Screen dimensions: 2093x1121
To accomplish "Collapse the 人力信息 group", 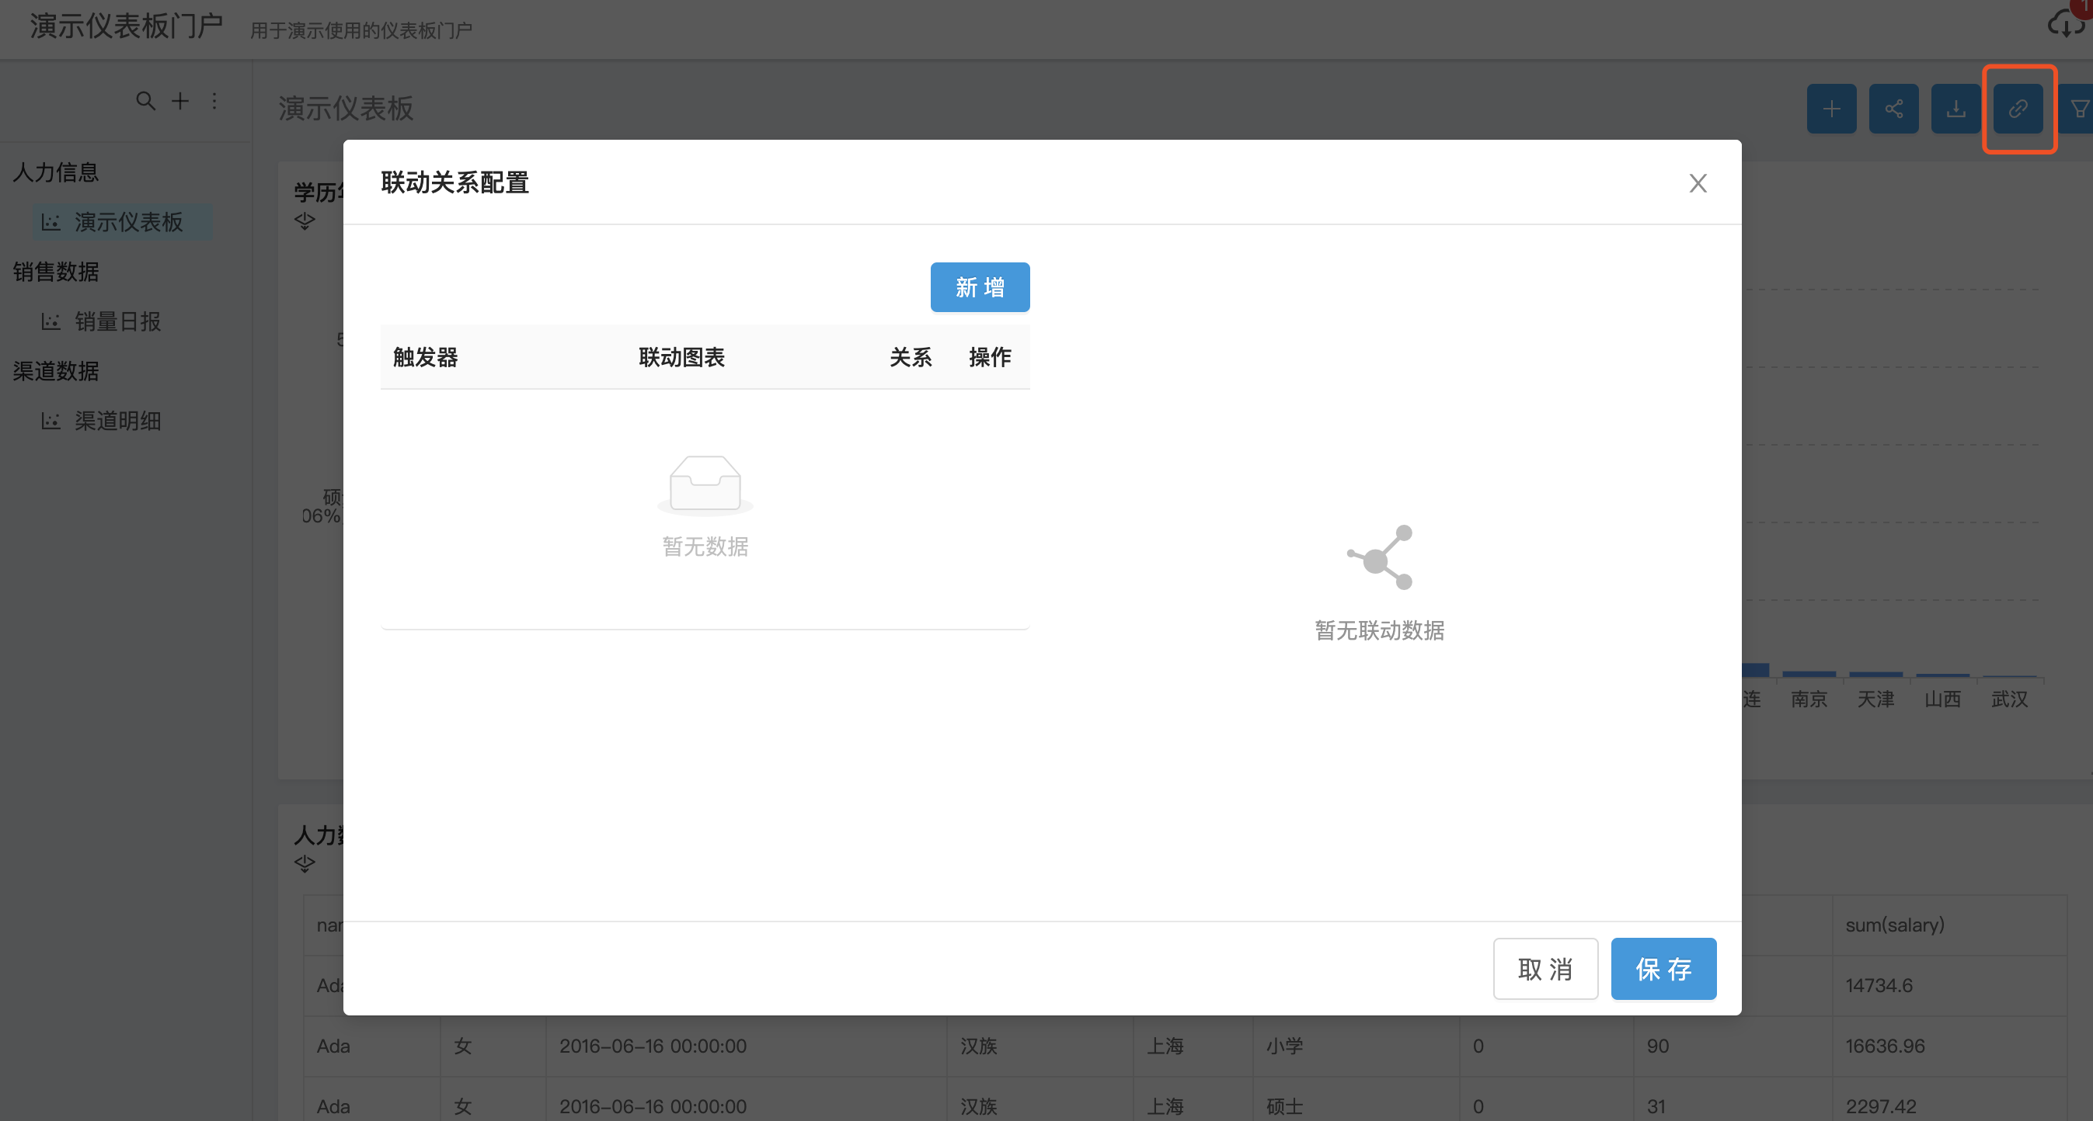I will [55, 172].
